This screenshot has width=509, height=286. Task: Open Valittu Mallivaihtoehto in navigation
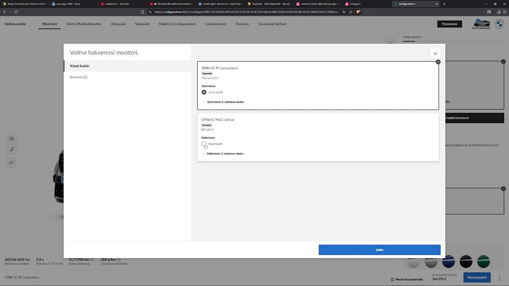point(84,24)
